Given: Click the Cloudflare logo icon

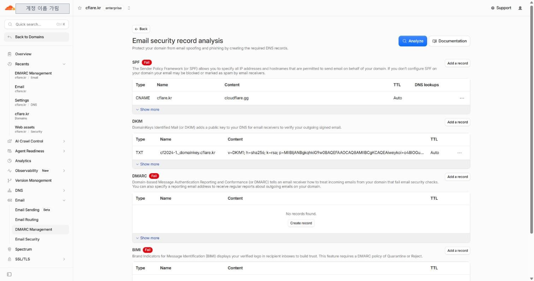Looking at the screenshot, I should 10,8.
